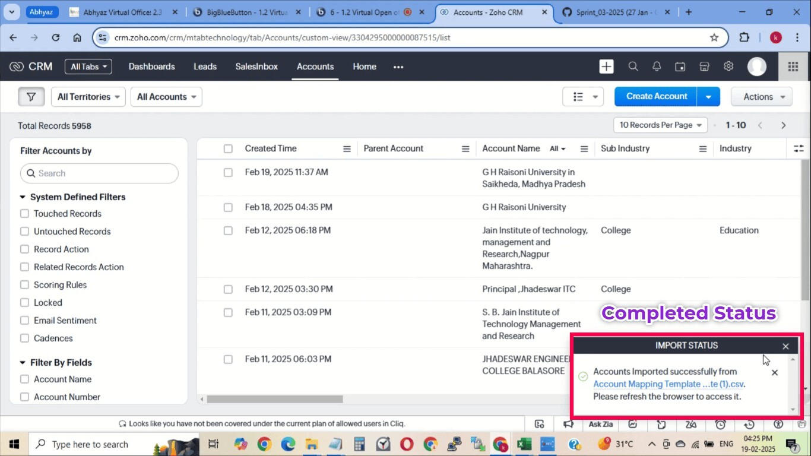Bookmark this page with star icon

coord(714,37)
